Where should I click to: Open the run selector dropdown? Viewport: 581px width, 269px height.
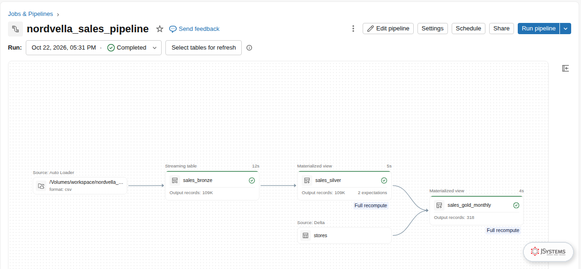94,48
